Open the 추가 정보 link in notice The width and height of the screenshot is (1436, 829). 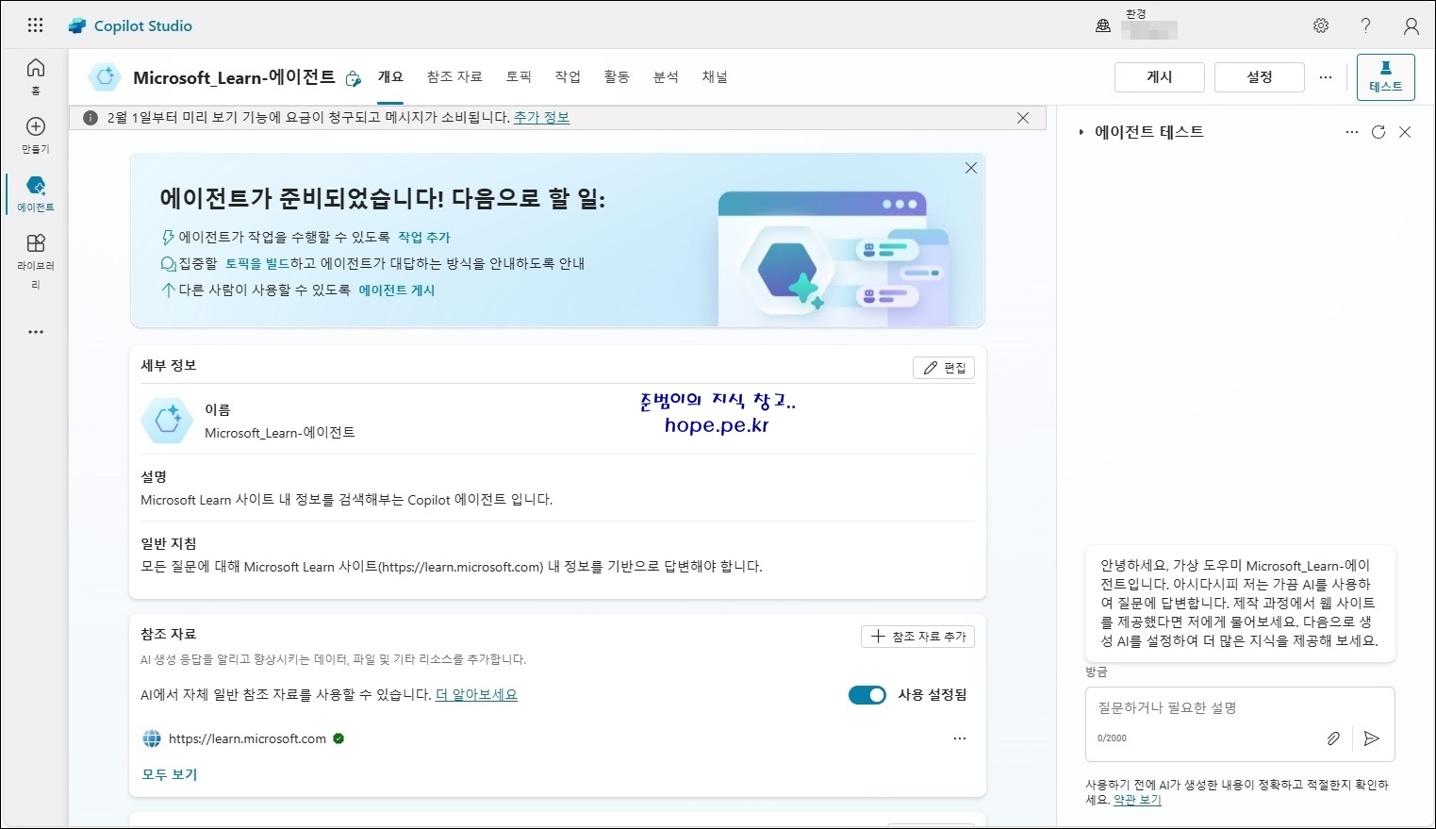(x=541, y=118)
